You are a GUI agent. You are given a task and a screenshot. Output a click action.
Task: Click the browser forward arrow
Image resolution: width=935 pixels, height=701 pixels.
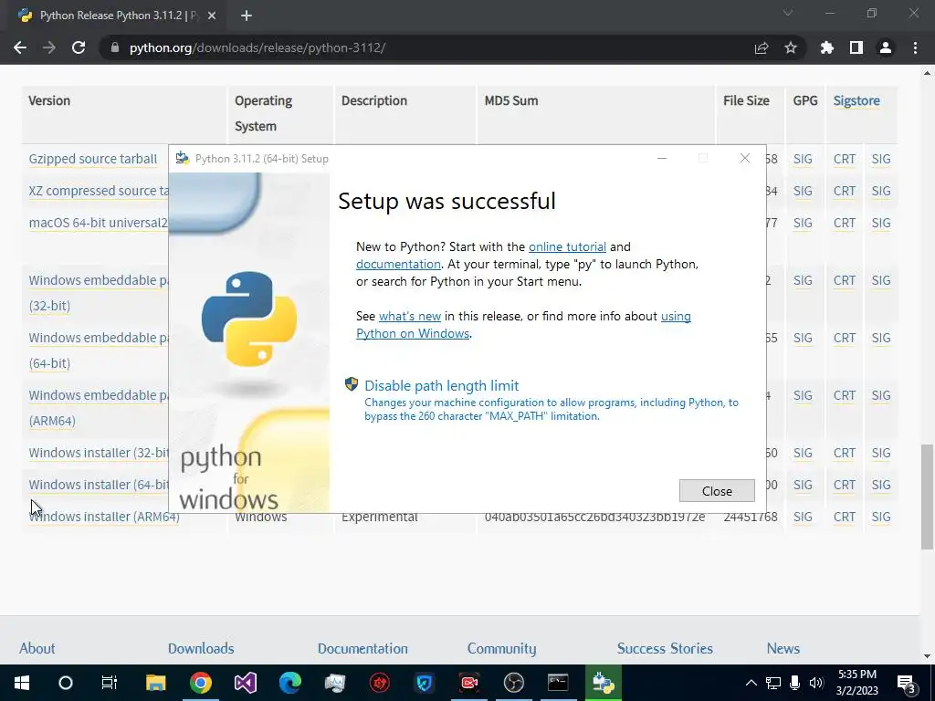49,47
